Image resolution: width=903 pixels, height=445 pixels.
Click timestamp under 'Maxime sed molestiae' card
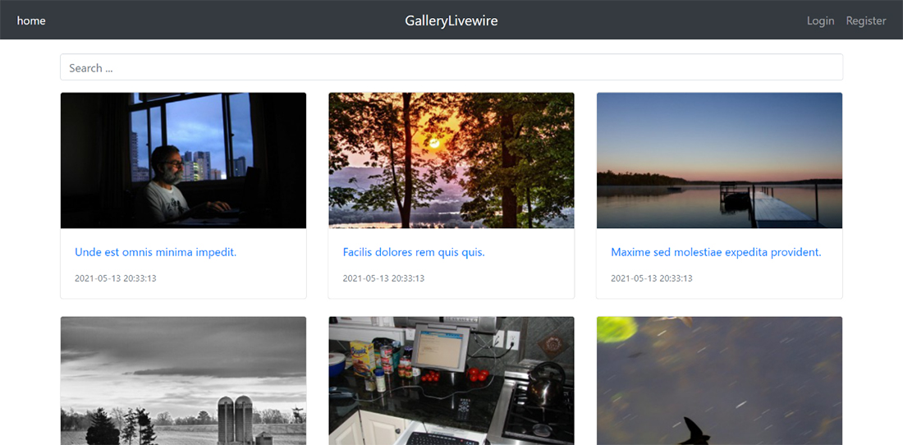651,278
